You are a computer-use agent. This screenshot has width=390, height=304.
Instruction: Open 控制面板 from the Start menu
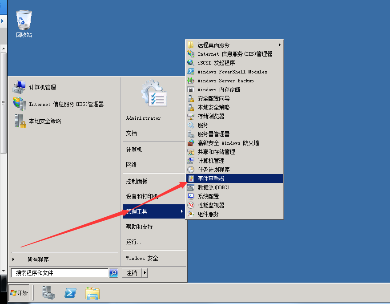[x=137, y=181]
